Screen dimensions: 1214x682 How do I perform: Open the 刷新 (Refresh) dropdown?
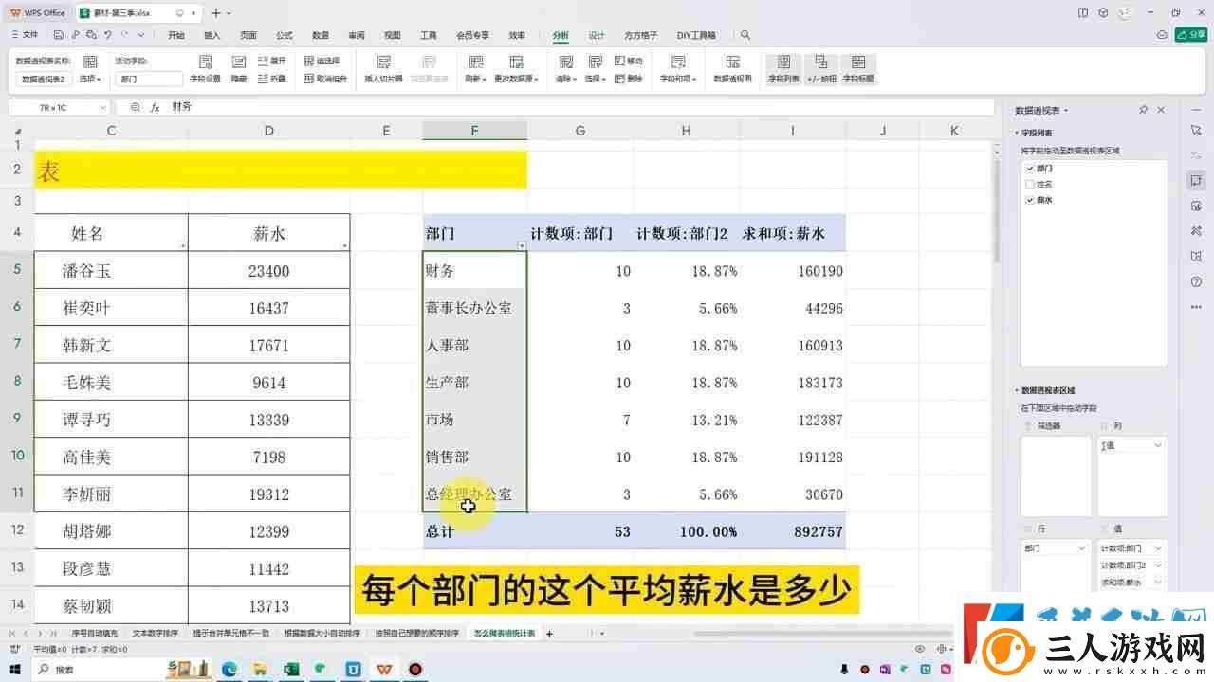pyautogui.click(x=474, y=80)
